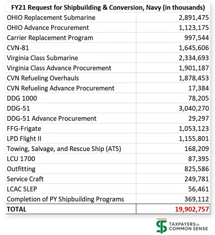215x235 pixels.
Task: Select 'Completion of PY Shipbuilding Programs' label
Action: click(65, 199)
